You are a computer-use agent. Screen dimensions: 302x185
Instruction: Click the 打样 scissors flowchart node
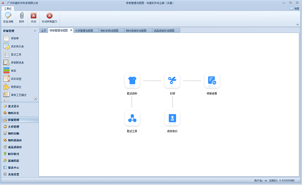point(172,81)
